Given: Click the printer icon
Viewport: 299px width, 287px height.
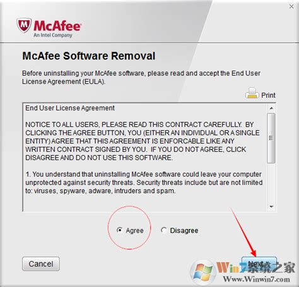Looking at the screenshot, I should [252, 93].
